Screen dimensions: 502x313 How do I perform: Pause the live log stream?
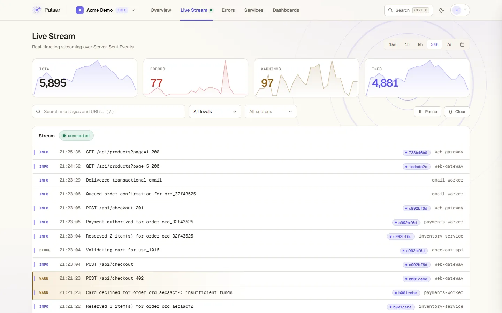tap(428, 112)
